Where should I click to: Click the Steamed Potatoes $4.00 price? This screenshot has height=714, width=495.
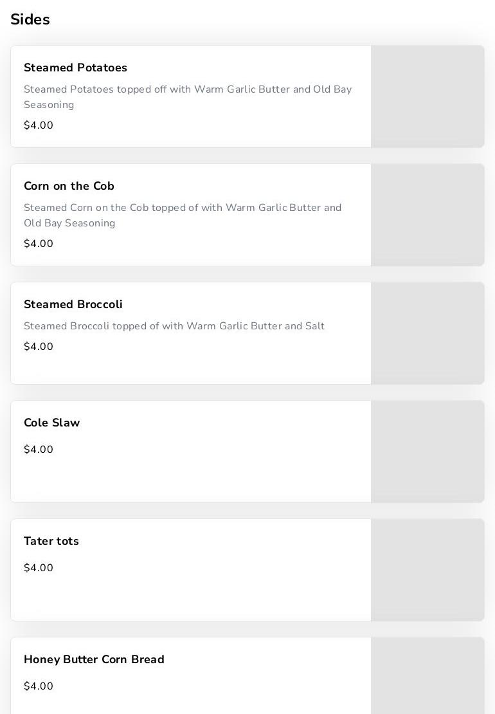(39, 125)
